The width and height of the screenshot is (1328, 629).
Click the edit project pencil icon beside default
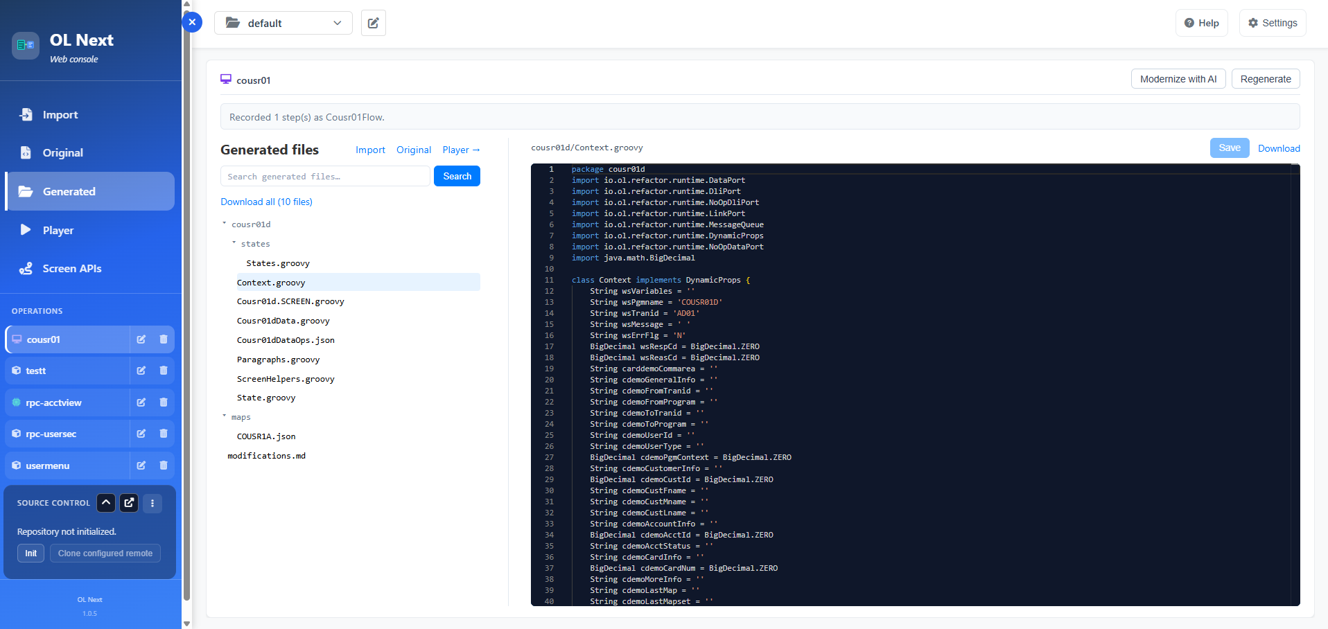373,23
